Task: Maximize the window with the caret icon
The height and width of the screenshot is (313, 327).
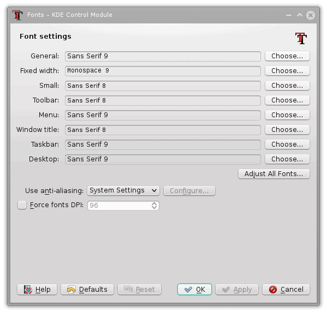Action: coord(300,15)
